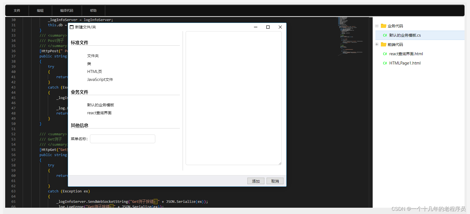
Task: Maximize the 新建文件/夹 dialog
Action: (268, 27)
